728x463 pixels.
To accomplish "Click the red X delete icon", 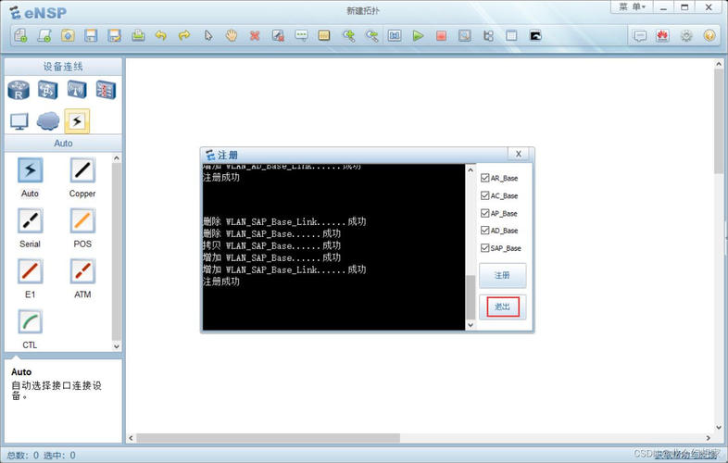I will (255, 36).
